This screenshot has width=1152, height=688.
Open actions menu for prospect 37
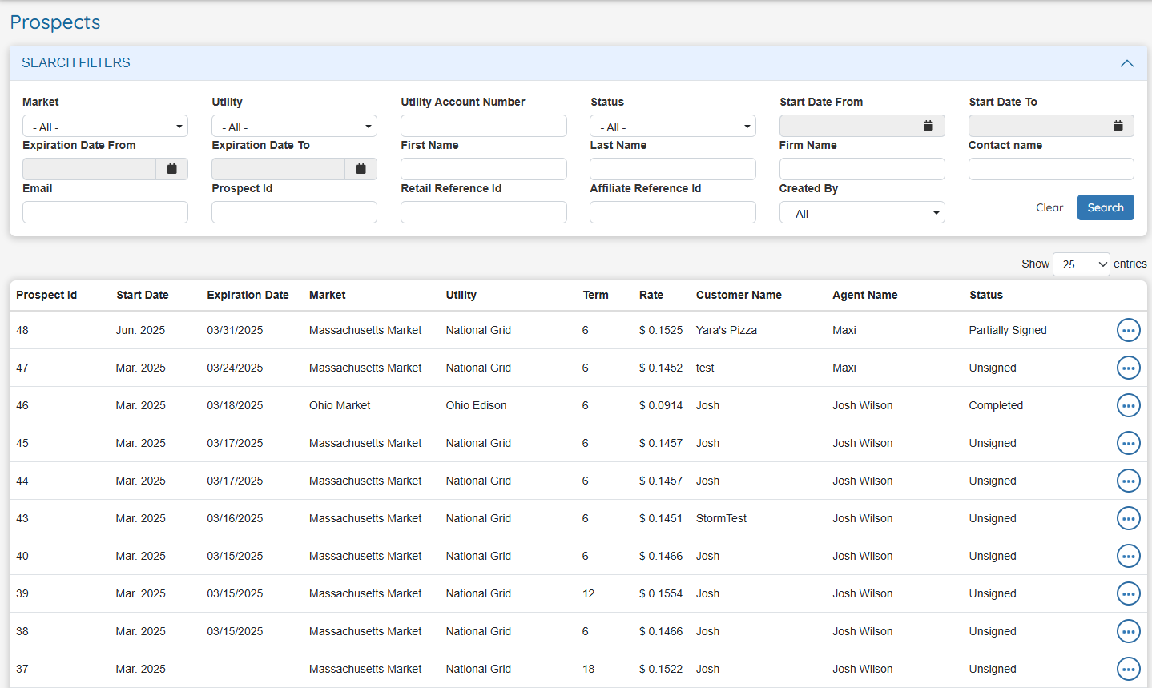tap(1128, 669)
